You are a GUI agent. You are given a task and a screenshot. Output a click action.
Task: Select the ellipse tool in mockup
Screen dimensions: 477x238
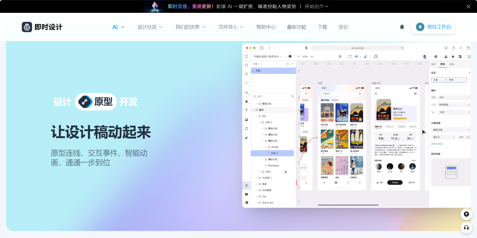coord(246,74)
